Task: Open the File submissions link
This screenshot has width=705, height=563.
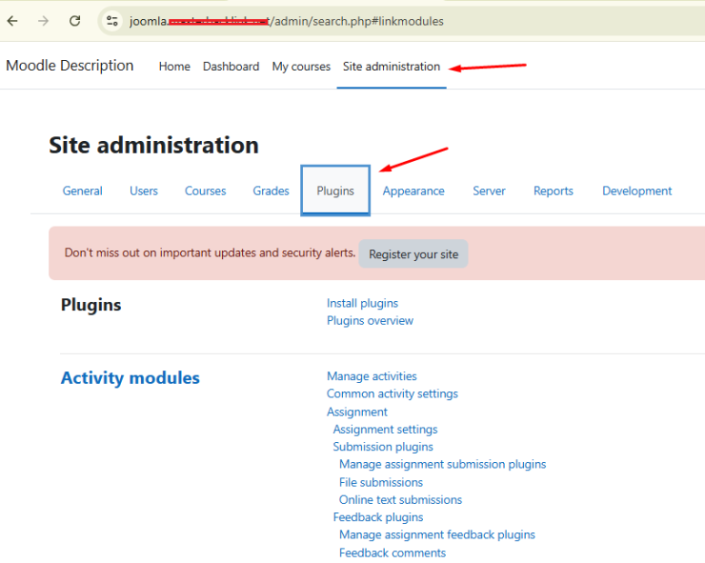Action: pyautogui.click(x=381, y=482)
